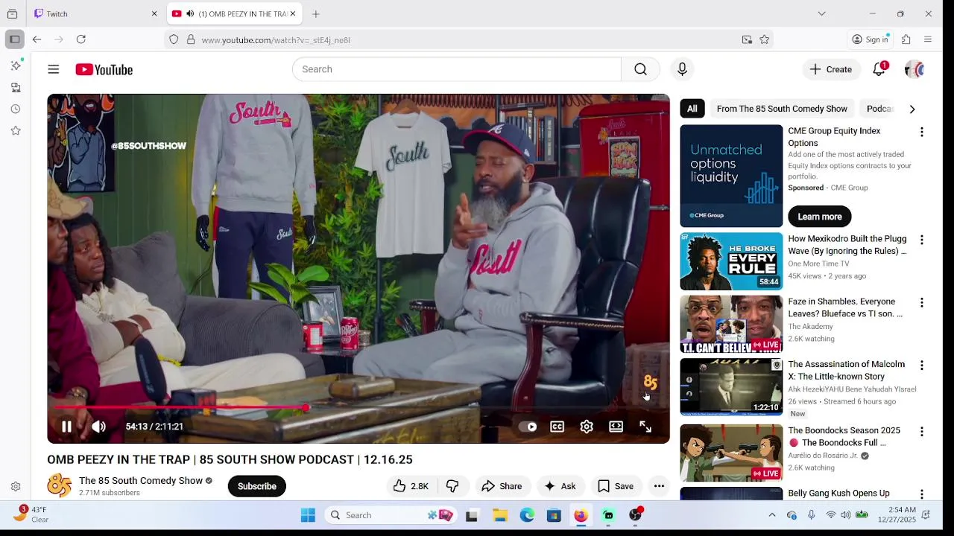
Task: Bookmark this page with star
Action: (765, 39)
